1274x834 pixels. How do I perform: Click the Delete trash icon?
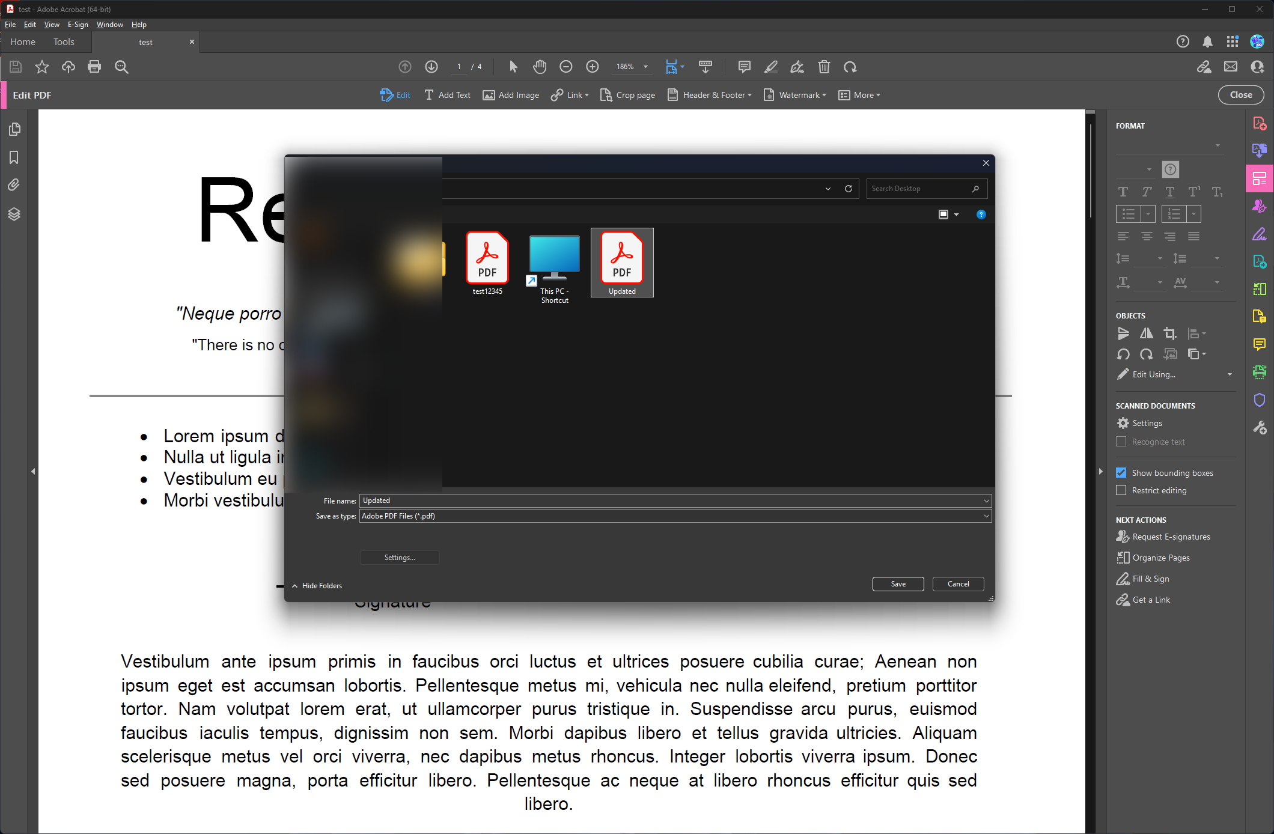(x=824, y=67)
